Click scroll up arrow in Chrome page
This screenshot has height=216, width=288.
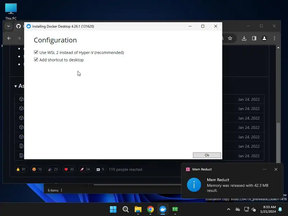coord(278,48)
